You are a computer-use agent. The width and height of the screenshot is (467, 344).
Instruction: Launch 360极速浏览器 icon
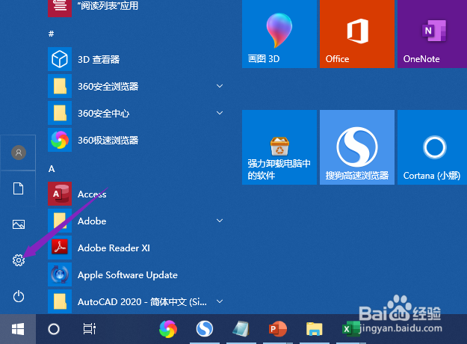pyautogui.click(x=60, y=140)
